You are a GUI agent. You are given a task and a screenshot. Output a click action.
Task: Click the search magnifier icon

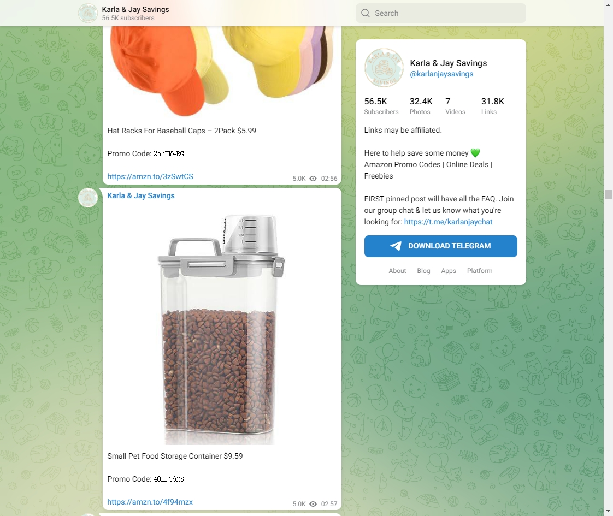pos(366,13)
